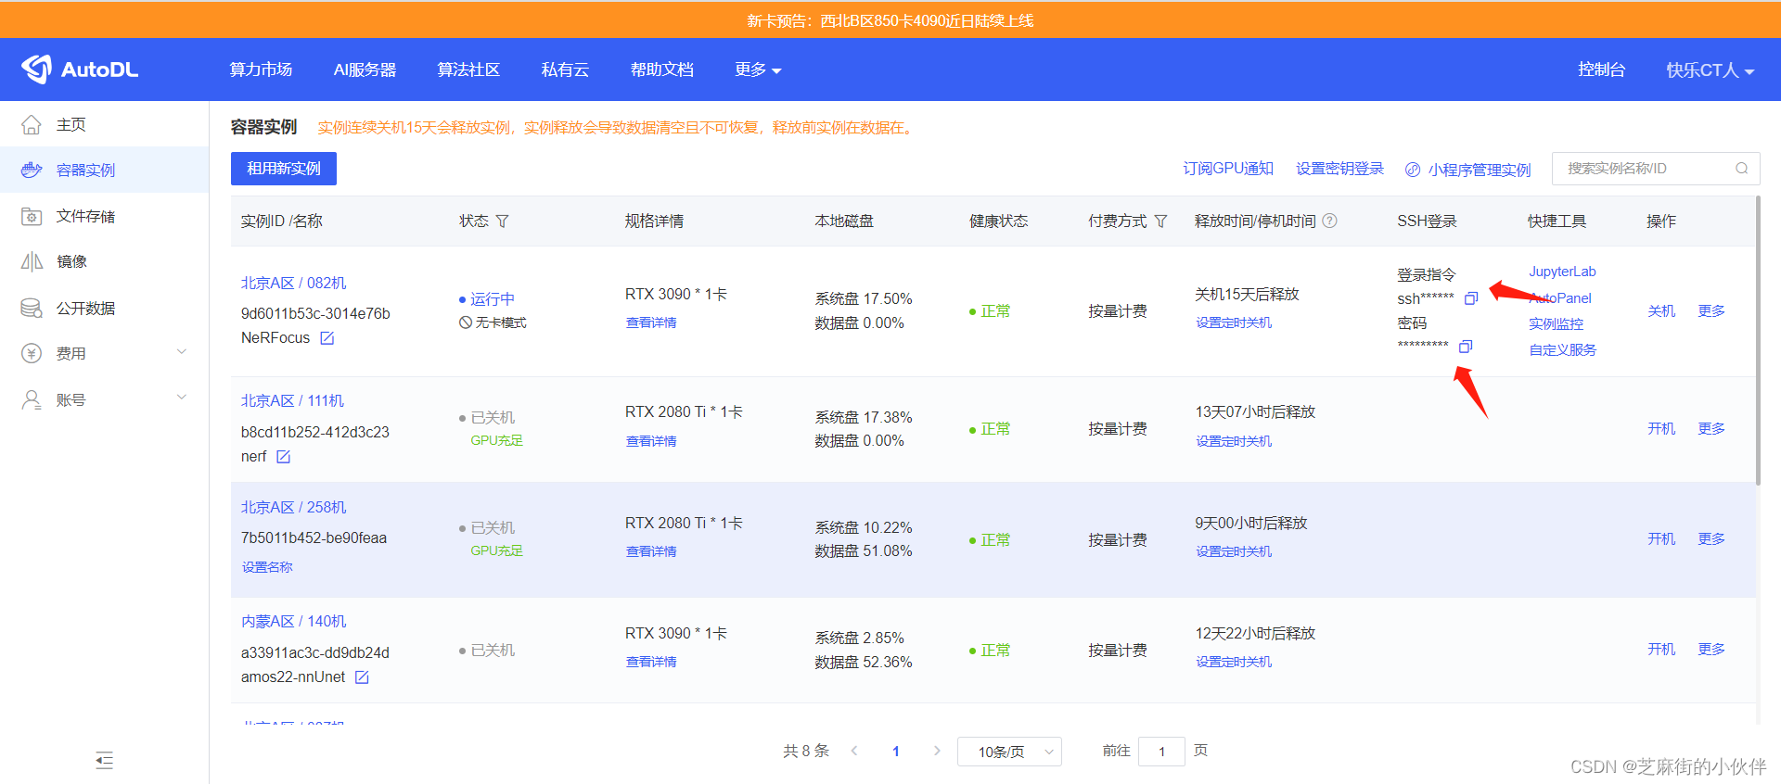Screen dimensions: 1781x784
Task: Click 开机 for the 111机 instance
Action: (x=1661, y=428)
